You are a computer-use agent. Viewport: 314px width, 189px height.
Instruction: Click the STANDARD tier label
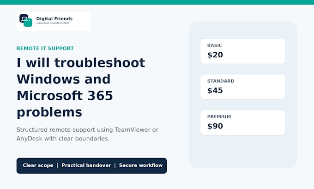221,81
